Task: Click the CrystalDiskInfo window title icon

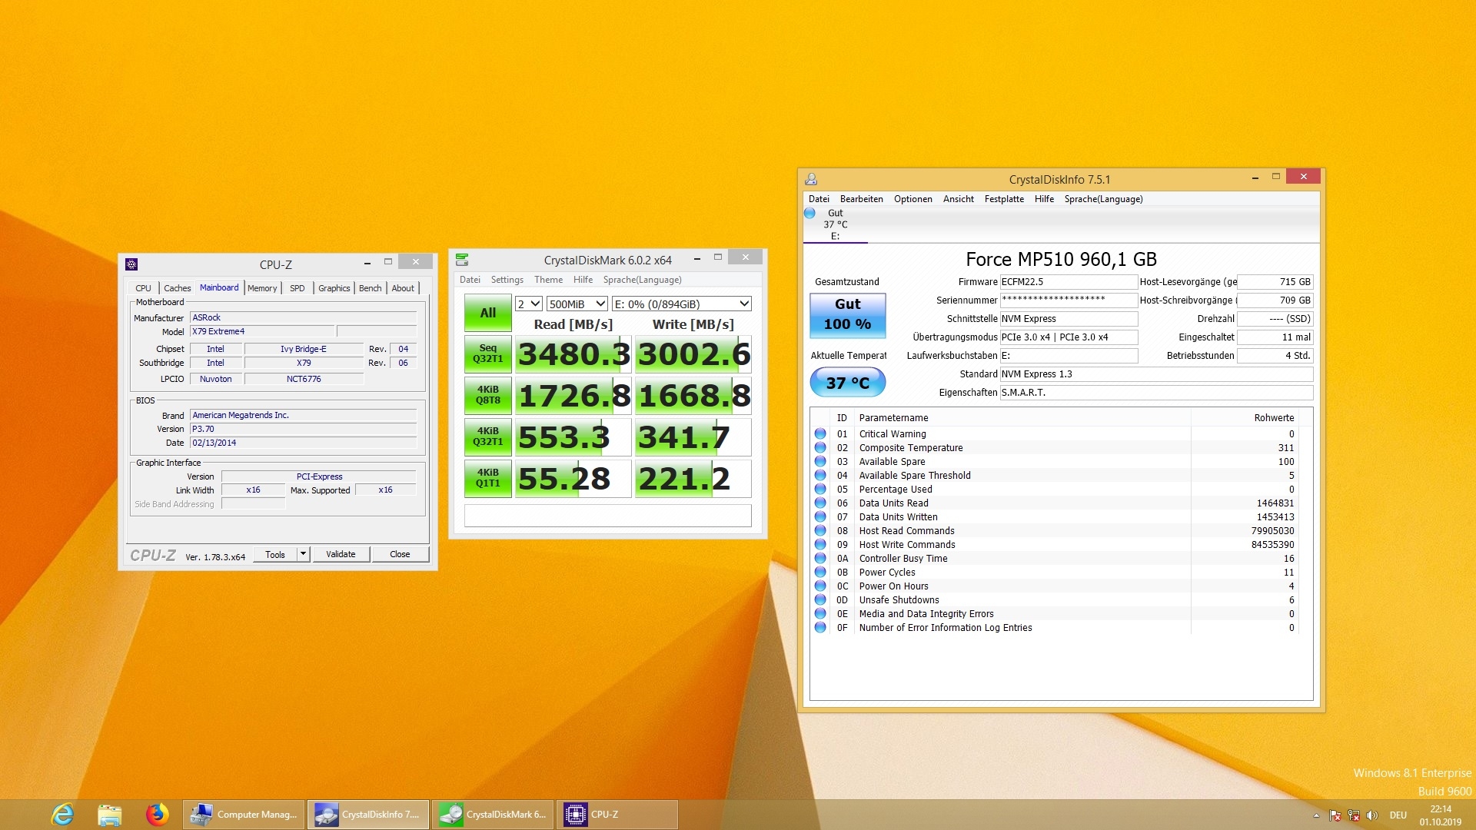Action: tap(811, 179)
